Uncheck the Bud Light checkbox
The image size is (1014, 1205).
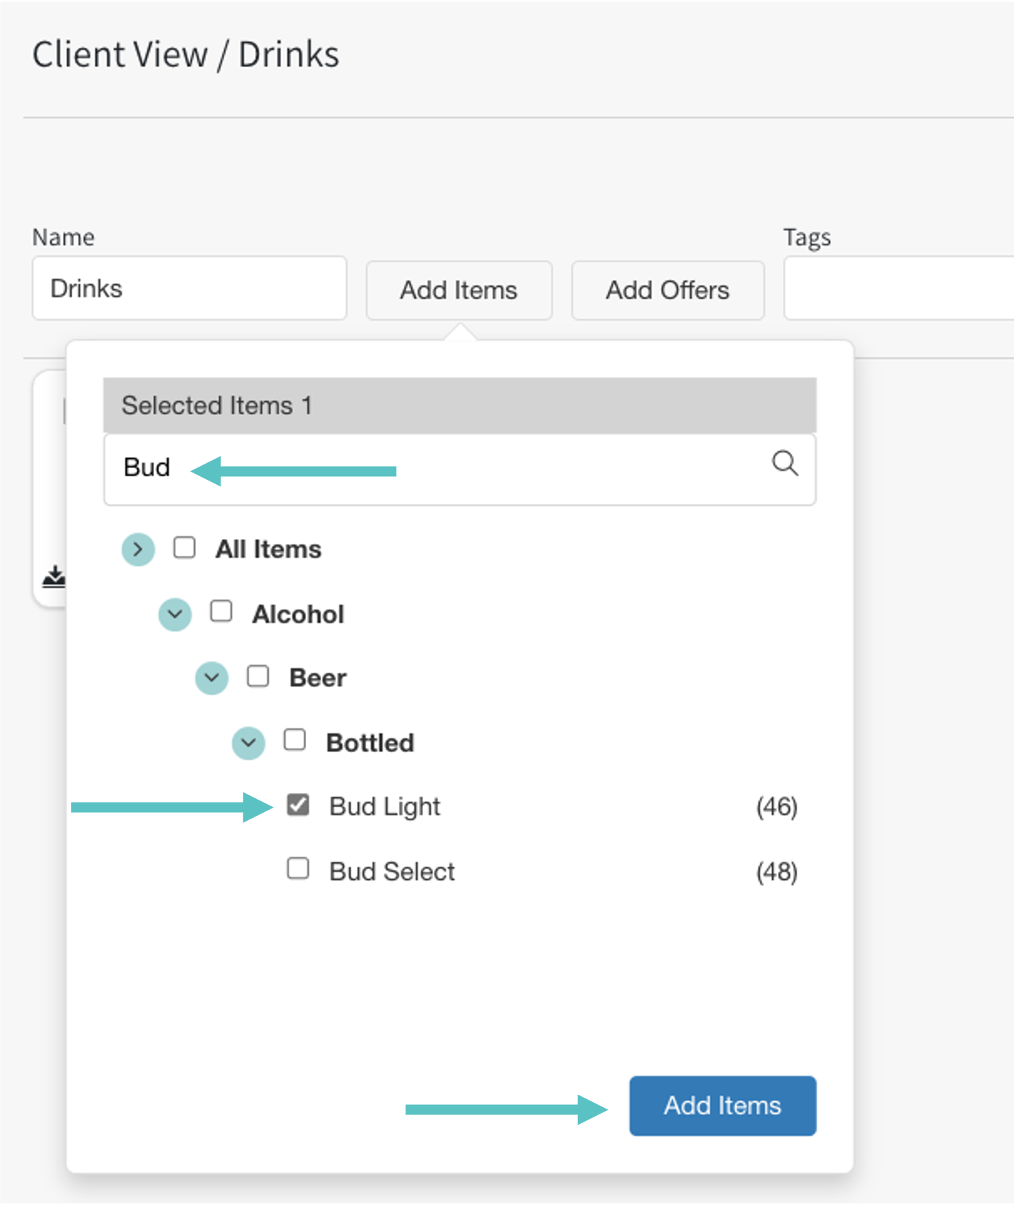point(298,805)
